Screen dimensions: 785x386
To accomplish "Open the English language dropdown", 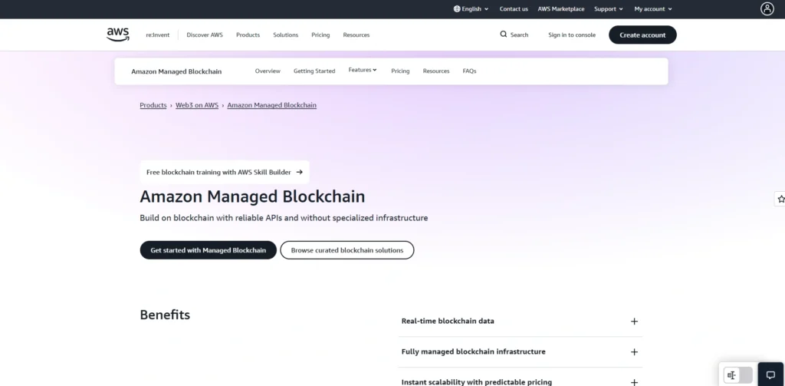I will pyautogui.click(x=471, y=9).
